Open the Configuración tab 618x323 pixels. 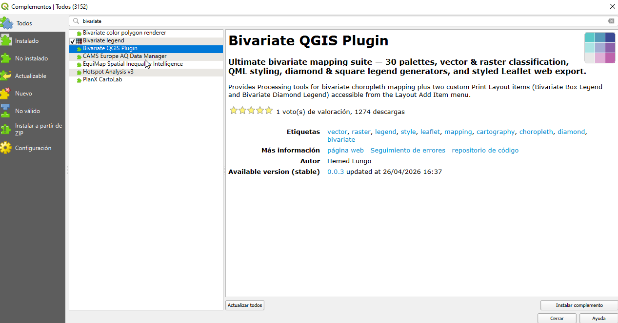33,148
